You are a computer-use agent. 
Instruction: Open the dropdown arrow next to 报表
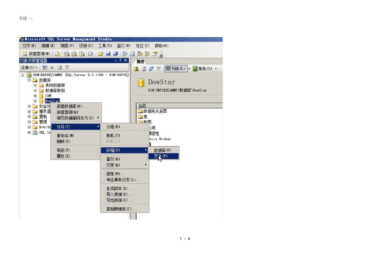click(216, 69)
